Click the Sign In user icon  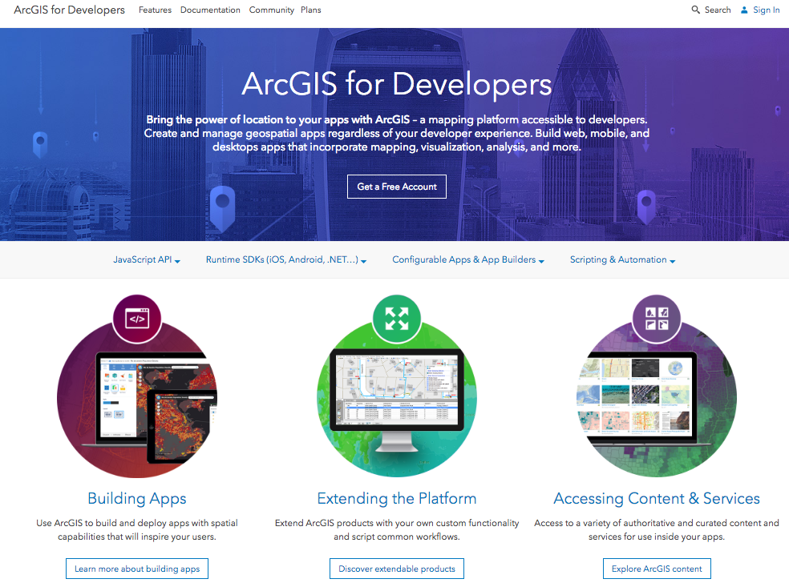click(x=744, y=10)
